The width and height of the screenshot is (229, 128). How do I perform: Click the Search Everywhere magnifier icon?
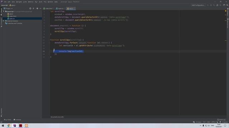[227, 5]
